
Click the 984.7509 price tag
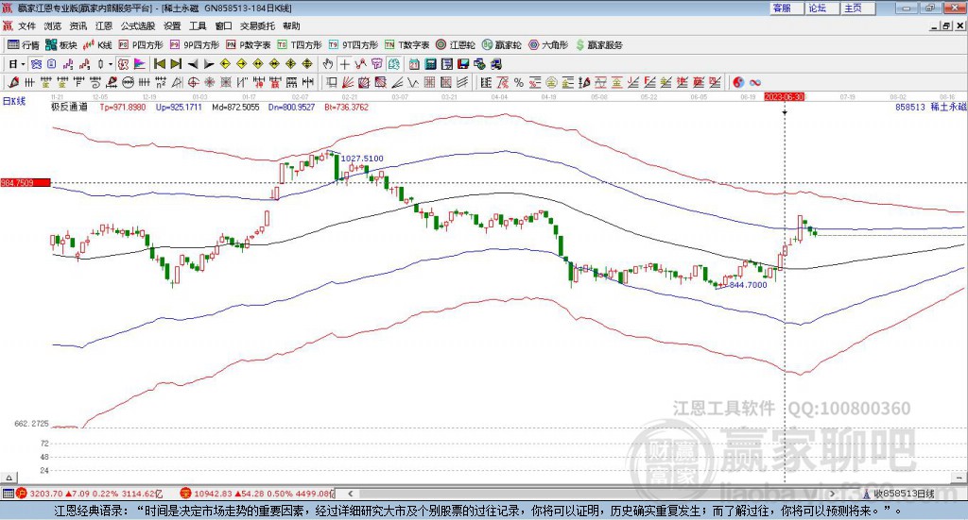click(x=26, y=182)
